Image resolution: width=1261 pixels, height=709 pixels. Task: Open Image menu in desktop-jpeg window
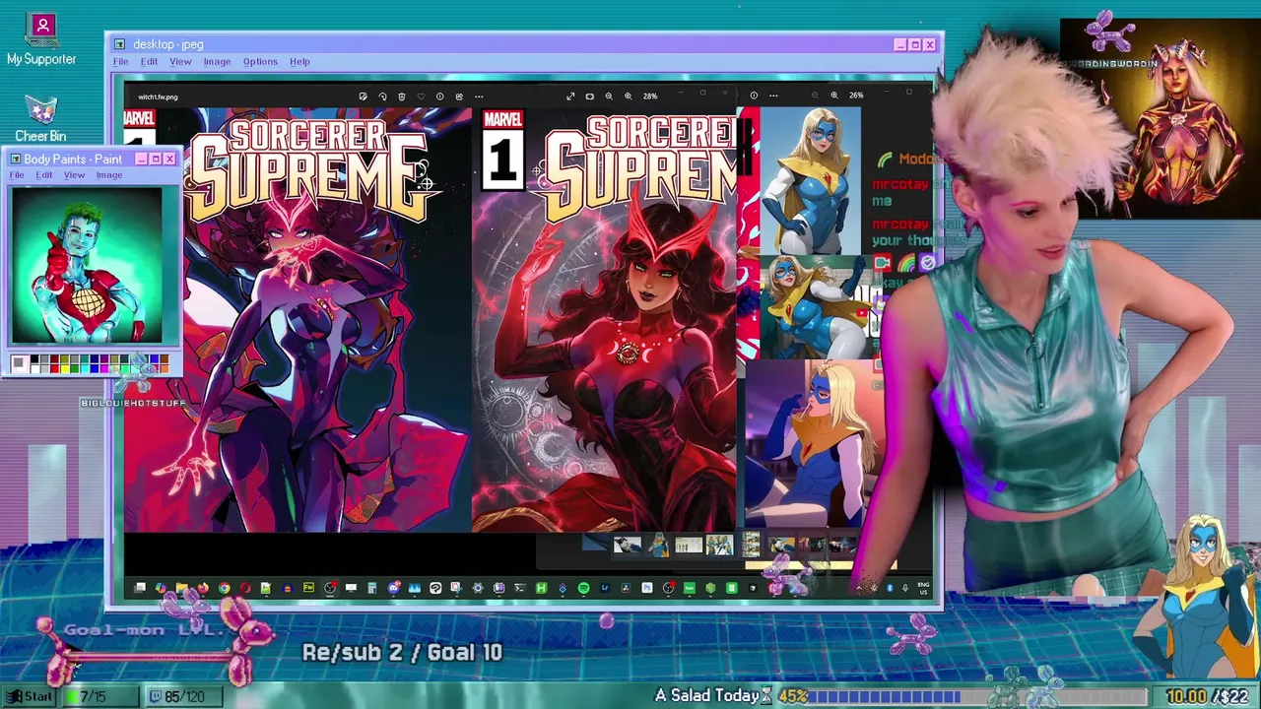[217, 61]
